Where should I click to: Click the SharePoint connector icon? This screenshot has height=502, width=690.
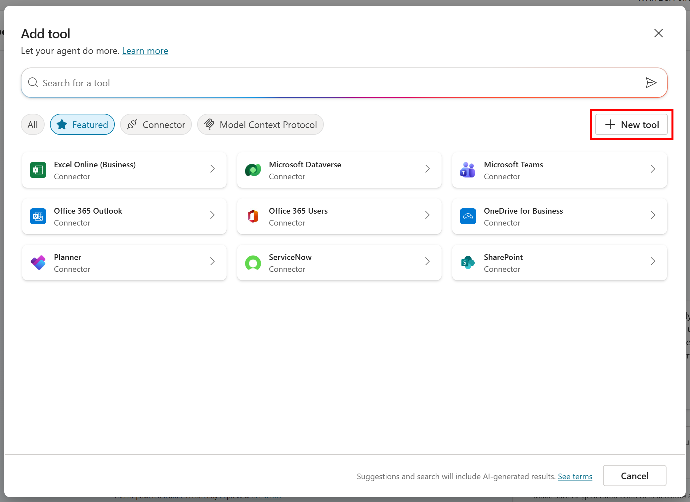(x=468, y=263)
